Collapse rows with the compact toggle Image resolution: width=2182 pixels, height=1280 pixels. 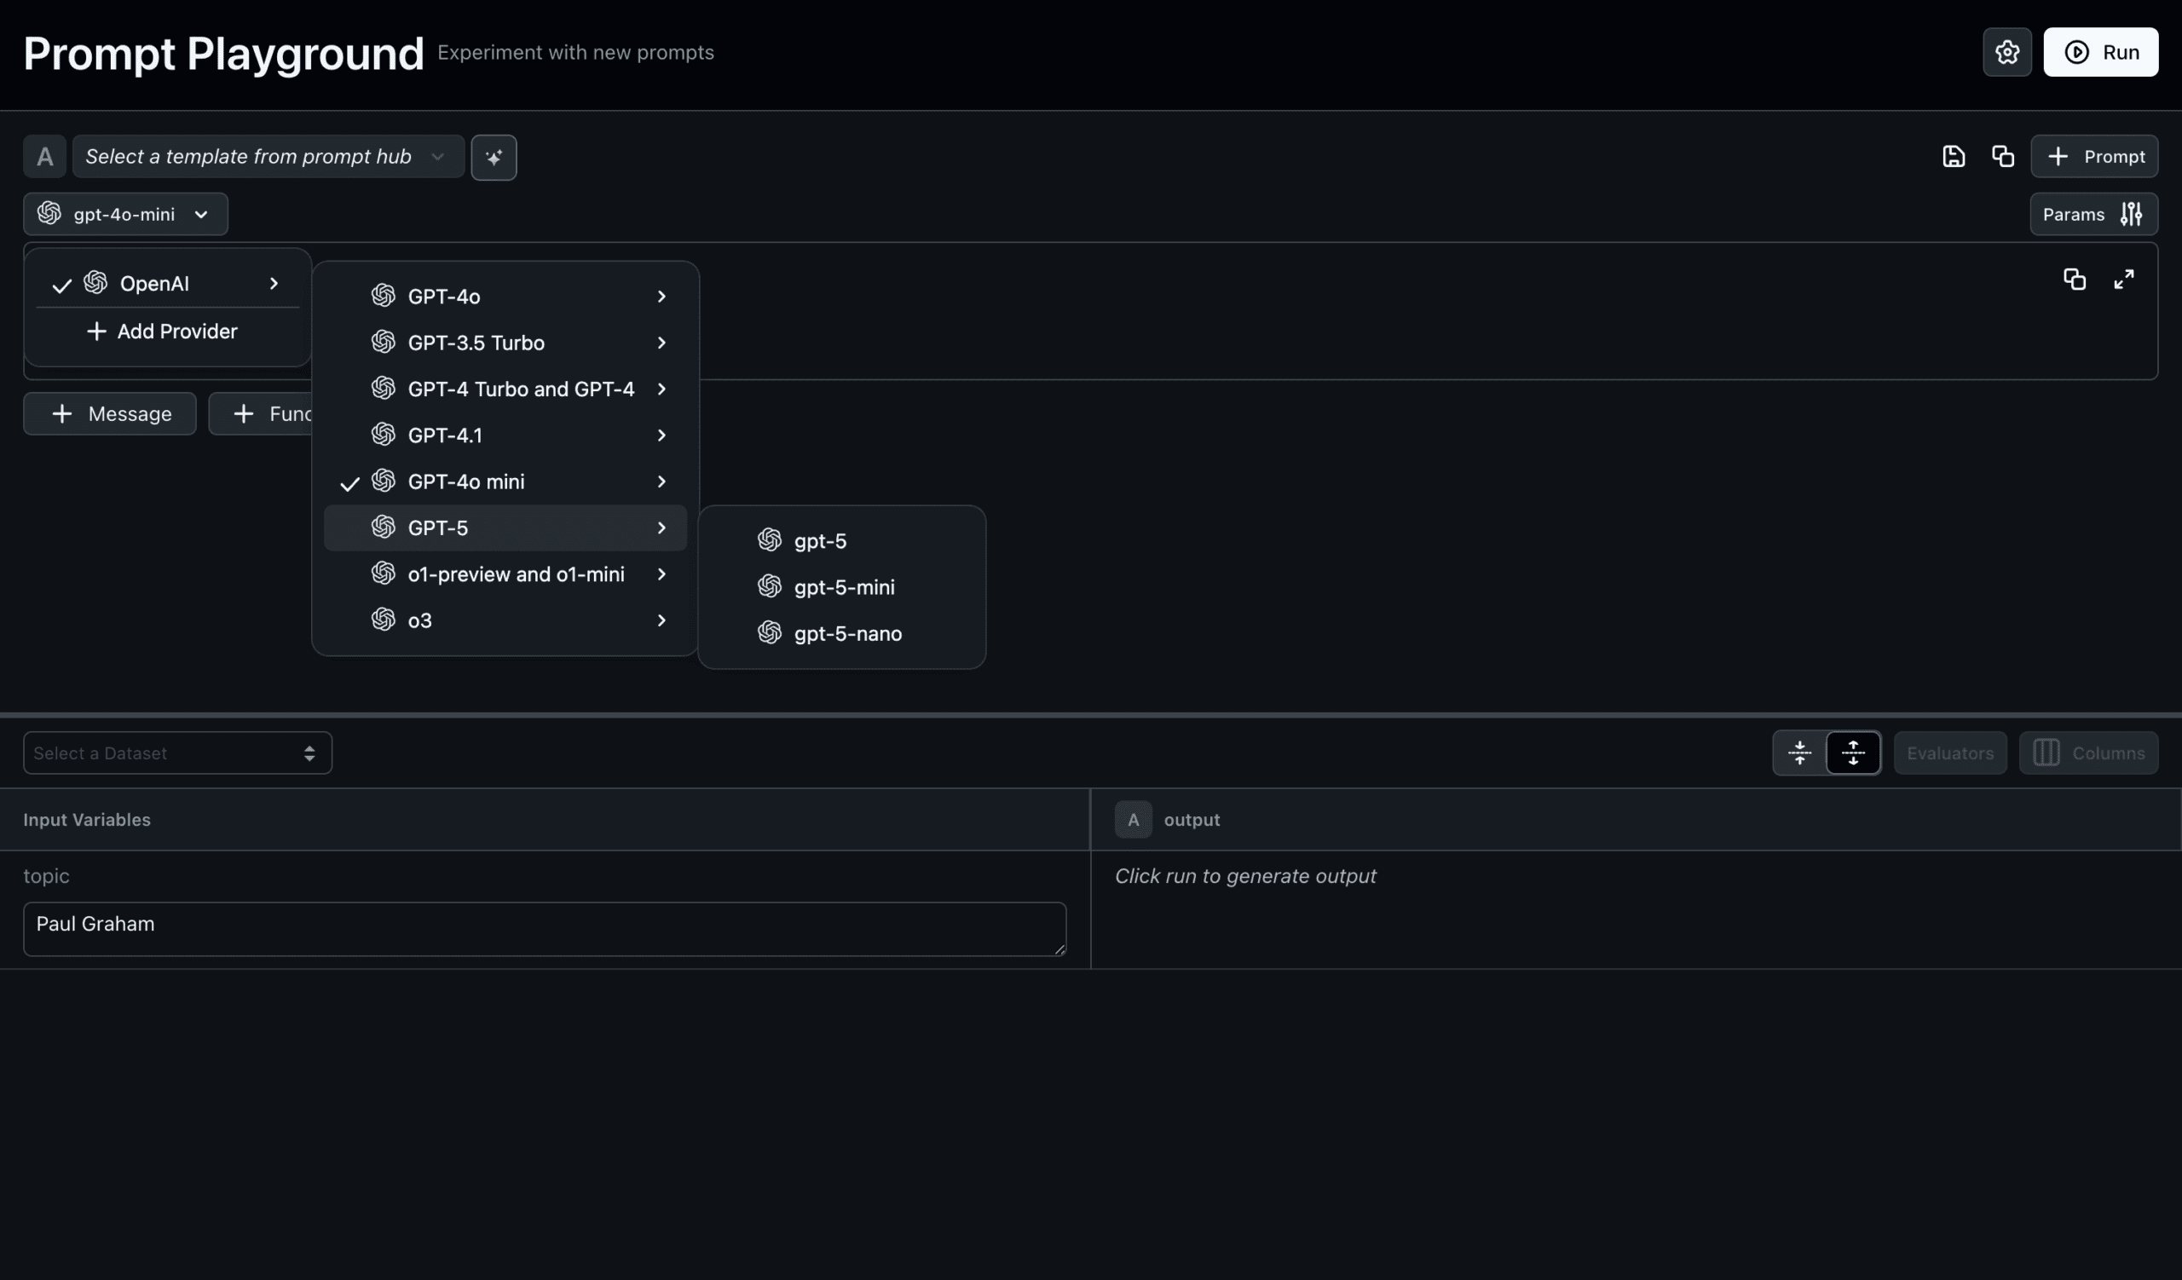[1799, 753]
